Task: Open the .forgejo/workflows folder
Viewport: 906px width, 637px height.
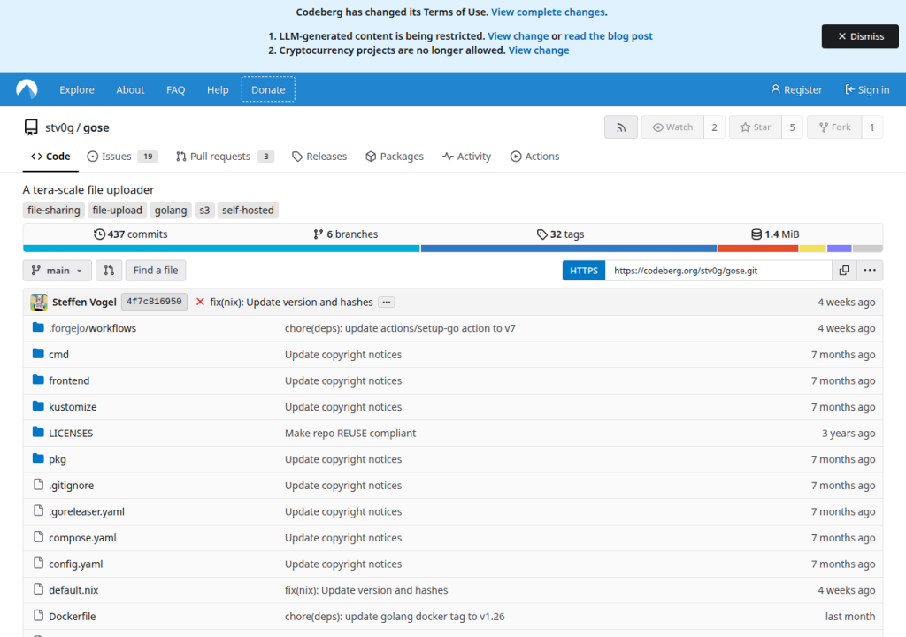Action: (92, 328)
